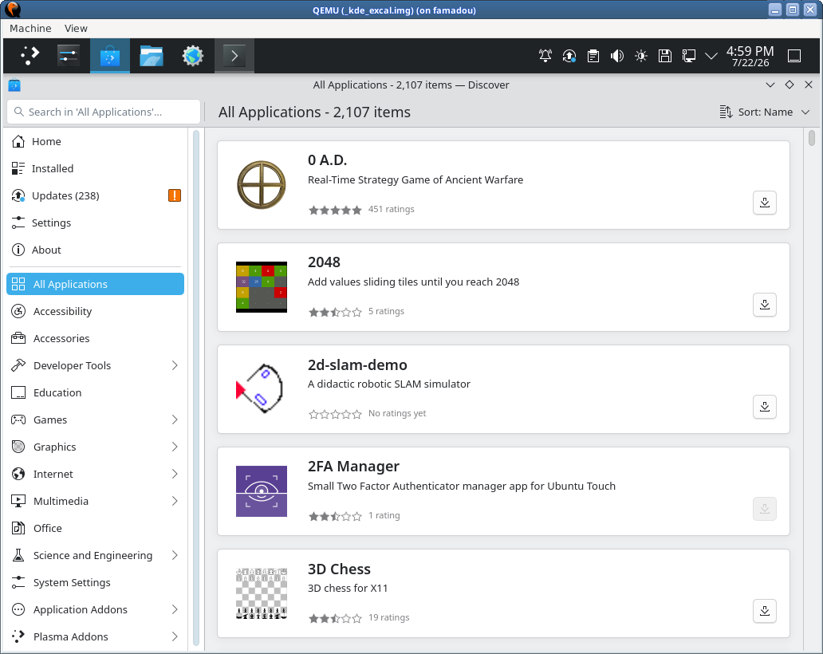Expand the Plasma Addons arrow
The height and width of the screenshot is (654, 823).
pos(175,636)
